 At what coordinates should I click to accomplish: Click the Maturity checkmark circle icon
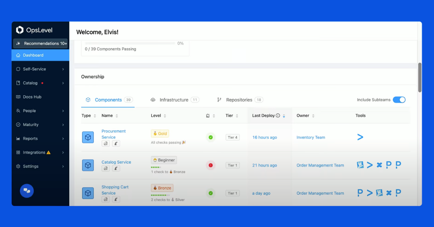pos(18,125)
